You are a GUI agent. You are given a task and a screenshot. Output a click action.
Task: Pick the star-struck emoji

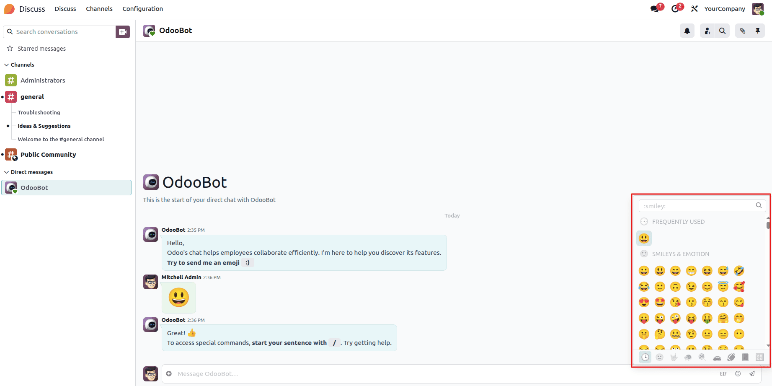coord(660,303)
